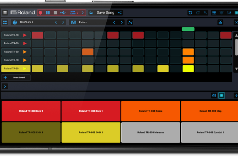
Task: Stop playback with the square button
Action: [55, 13]
